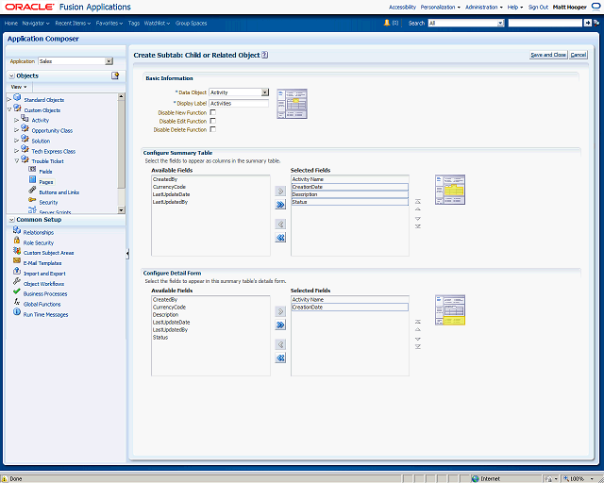This screenshot has height=483, width=604.
Task: Enable the Disable Edit Function checkbox
Action: click(x=212, y=121)
